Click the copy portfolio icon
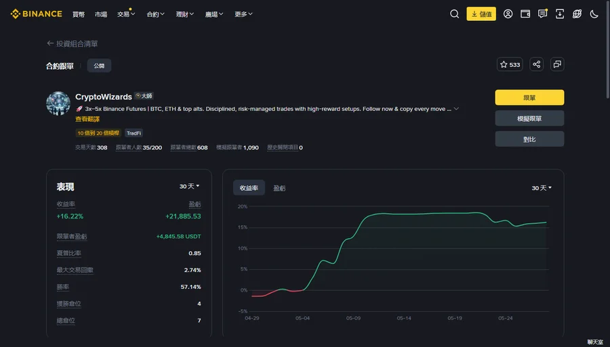 point(557,64)
